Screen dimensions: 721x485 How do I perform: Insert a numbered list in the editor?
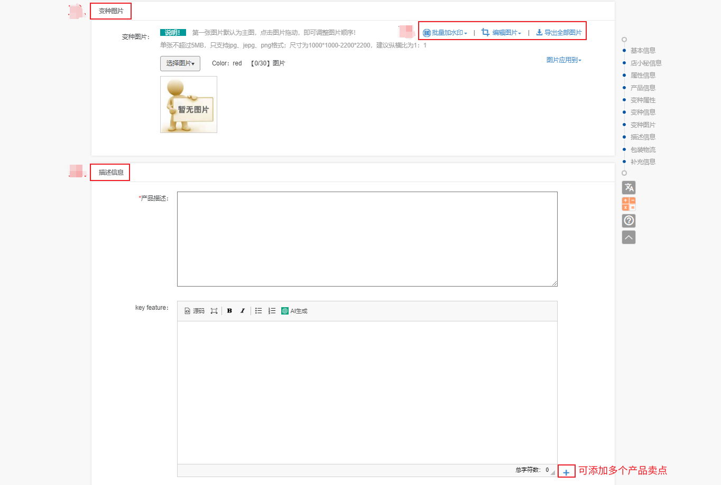(x=272, y=311)
